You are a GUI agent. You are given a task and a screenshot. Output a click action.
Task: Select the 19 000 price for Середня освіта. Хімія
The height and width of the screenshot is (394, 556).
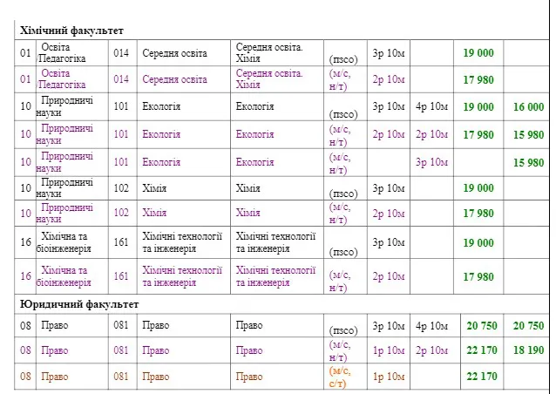click(x=478, y=53)
